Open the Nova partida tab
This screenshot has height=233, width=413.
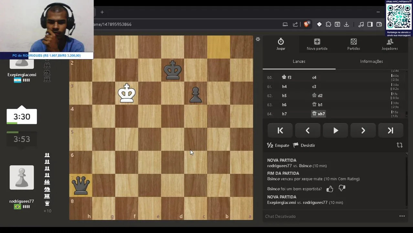(x=317, y=44)
